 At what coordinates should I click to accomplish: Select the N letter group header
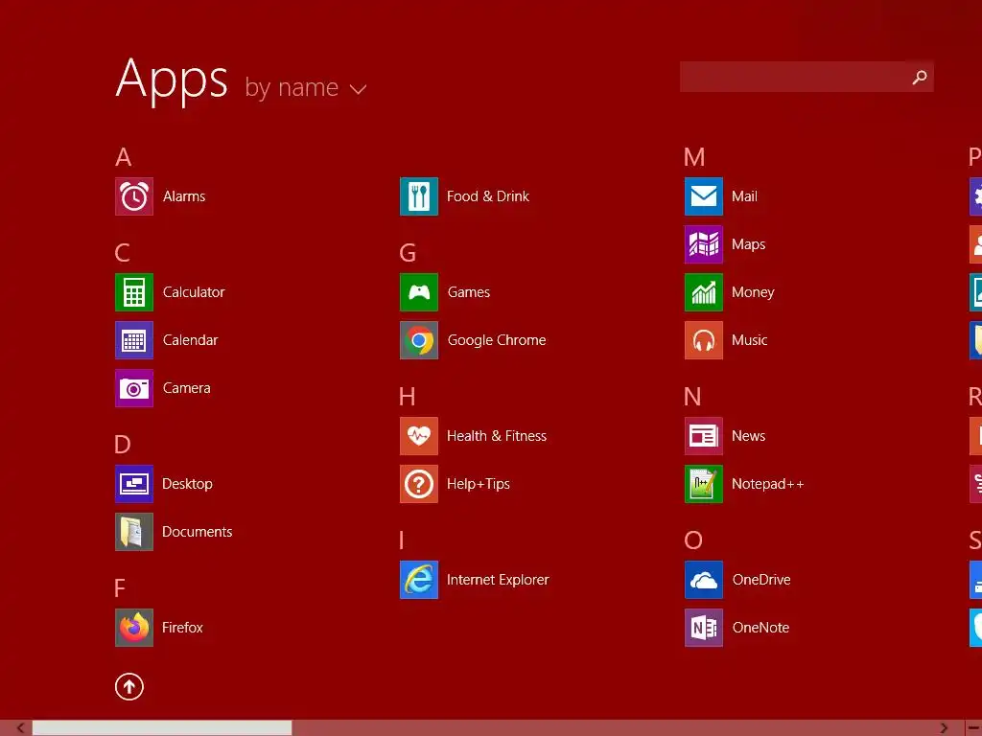pos(692,397)
